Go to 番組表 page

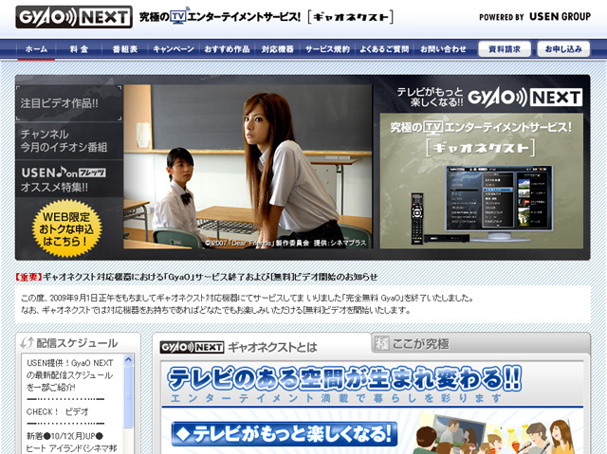pyautogui.click(x=125, y=48)
